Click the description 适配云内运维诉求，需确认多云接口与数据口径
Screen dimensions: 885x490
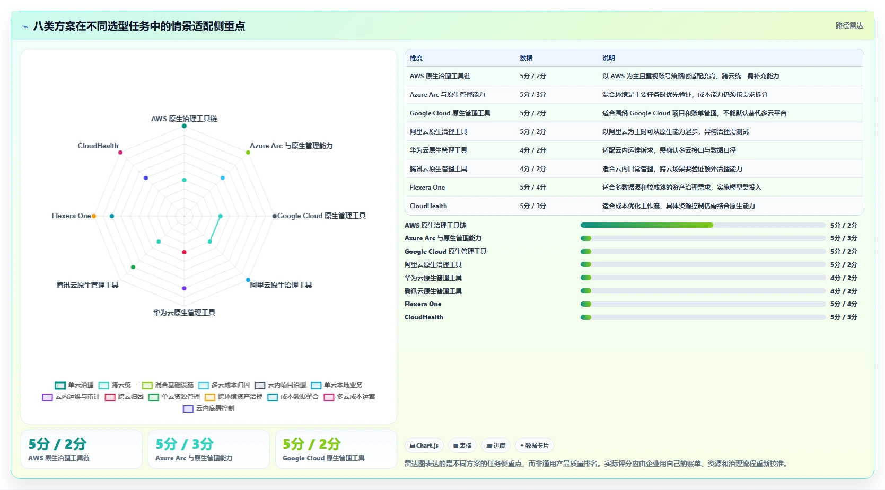[669, 150]
